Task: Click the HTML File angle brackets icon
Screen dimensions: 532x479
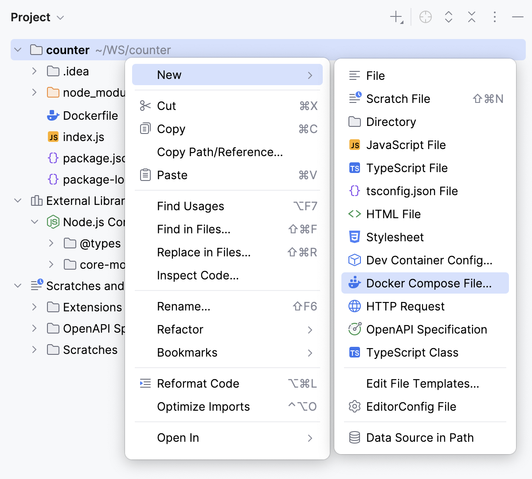Action: click(x=355, y=214)
